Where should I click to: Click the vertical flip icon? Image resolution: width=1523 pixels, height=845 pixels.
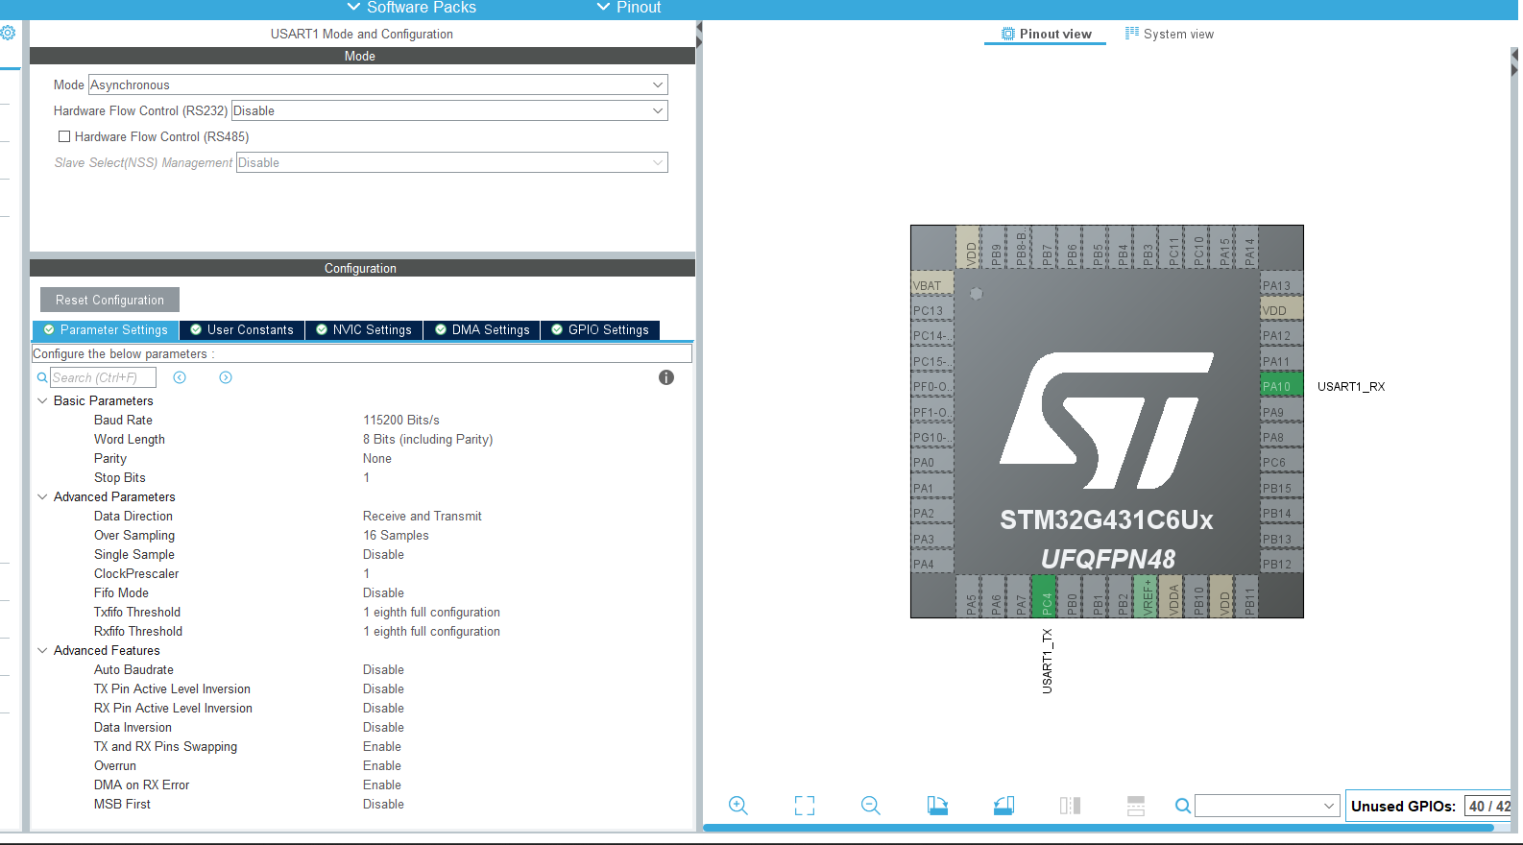1136,806
